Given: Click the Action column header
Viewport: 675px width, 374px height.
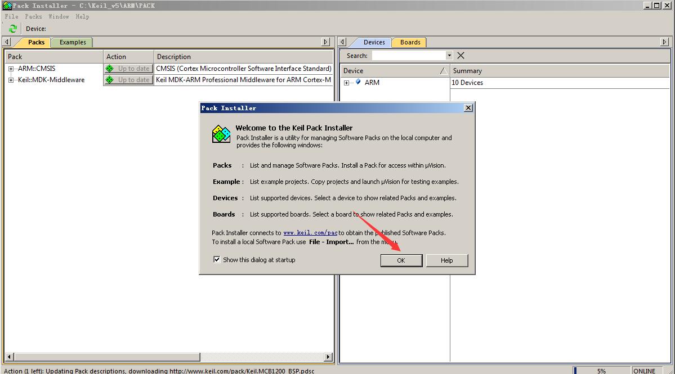Looking at the screenshot, I should (129, 57).
